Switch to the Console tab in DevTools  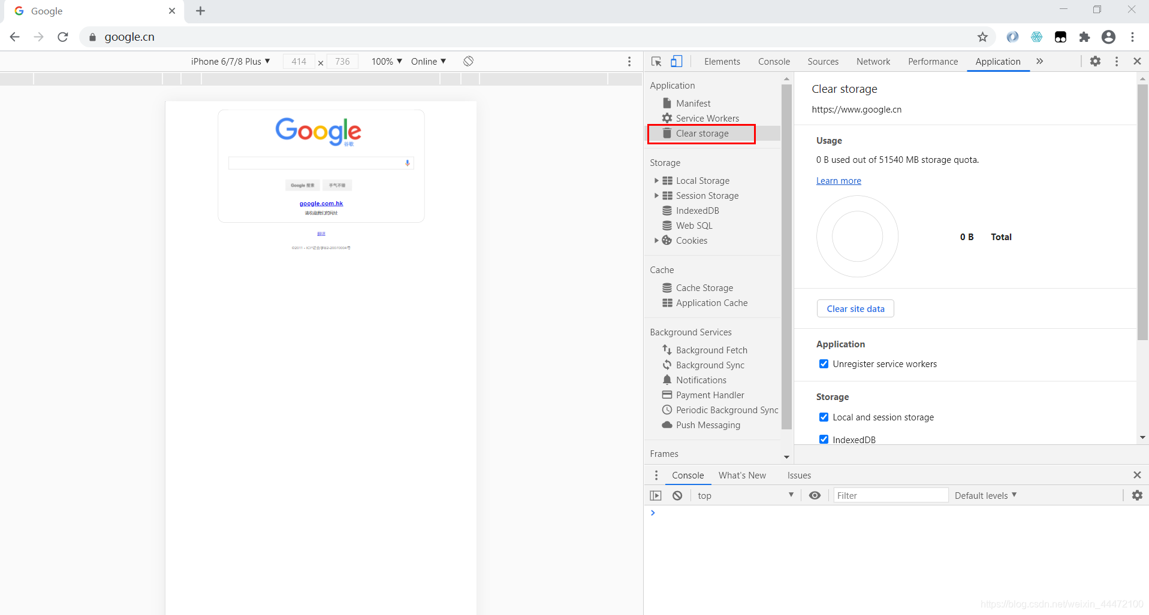(774, 61)
